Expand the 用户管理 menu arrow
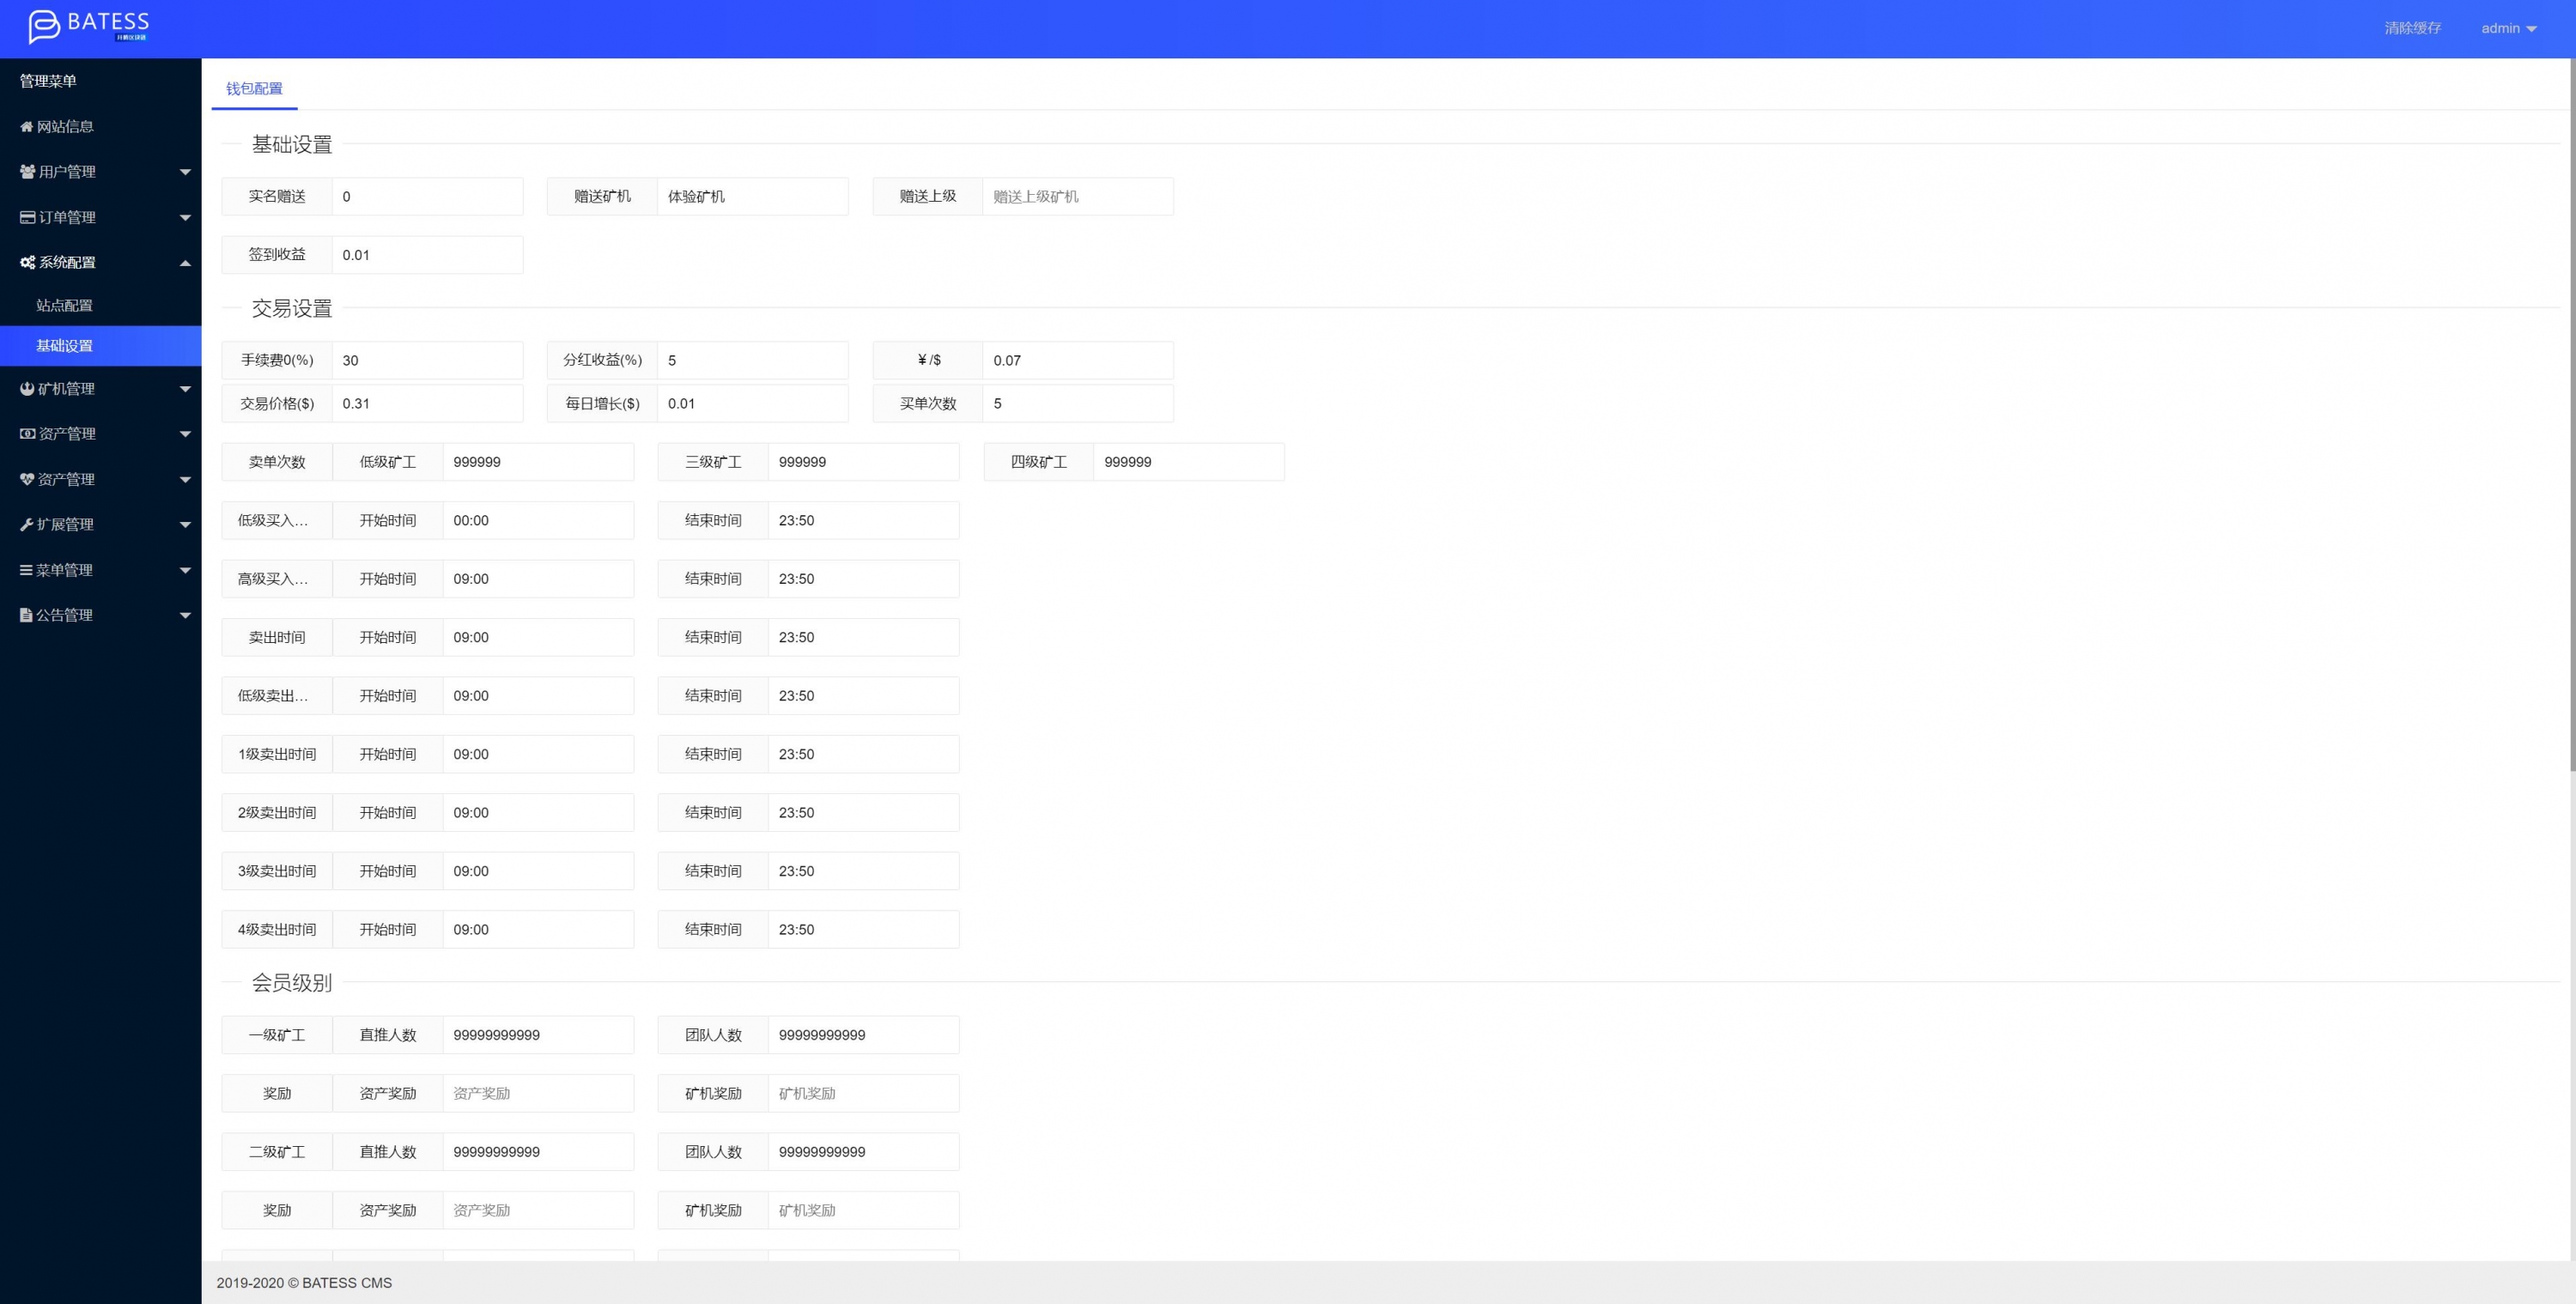The image size is (2576, 1304). point(185,172)
